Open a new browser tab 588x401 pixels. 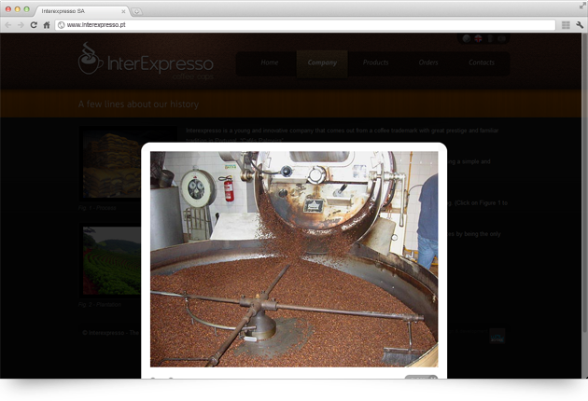pyautogui.click(x=136, y=11)
